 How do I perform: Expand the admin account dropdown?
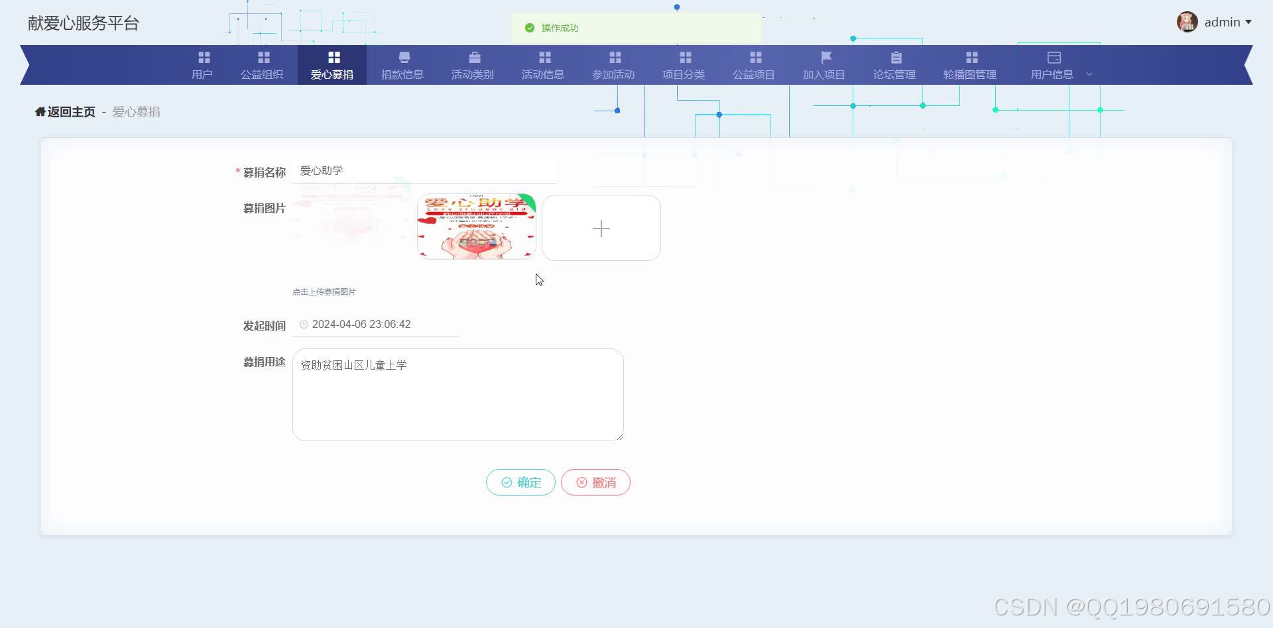(1222, 22)
